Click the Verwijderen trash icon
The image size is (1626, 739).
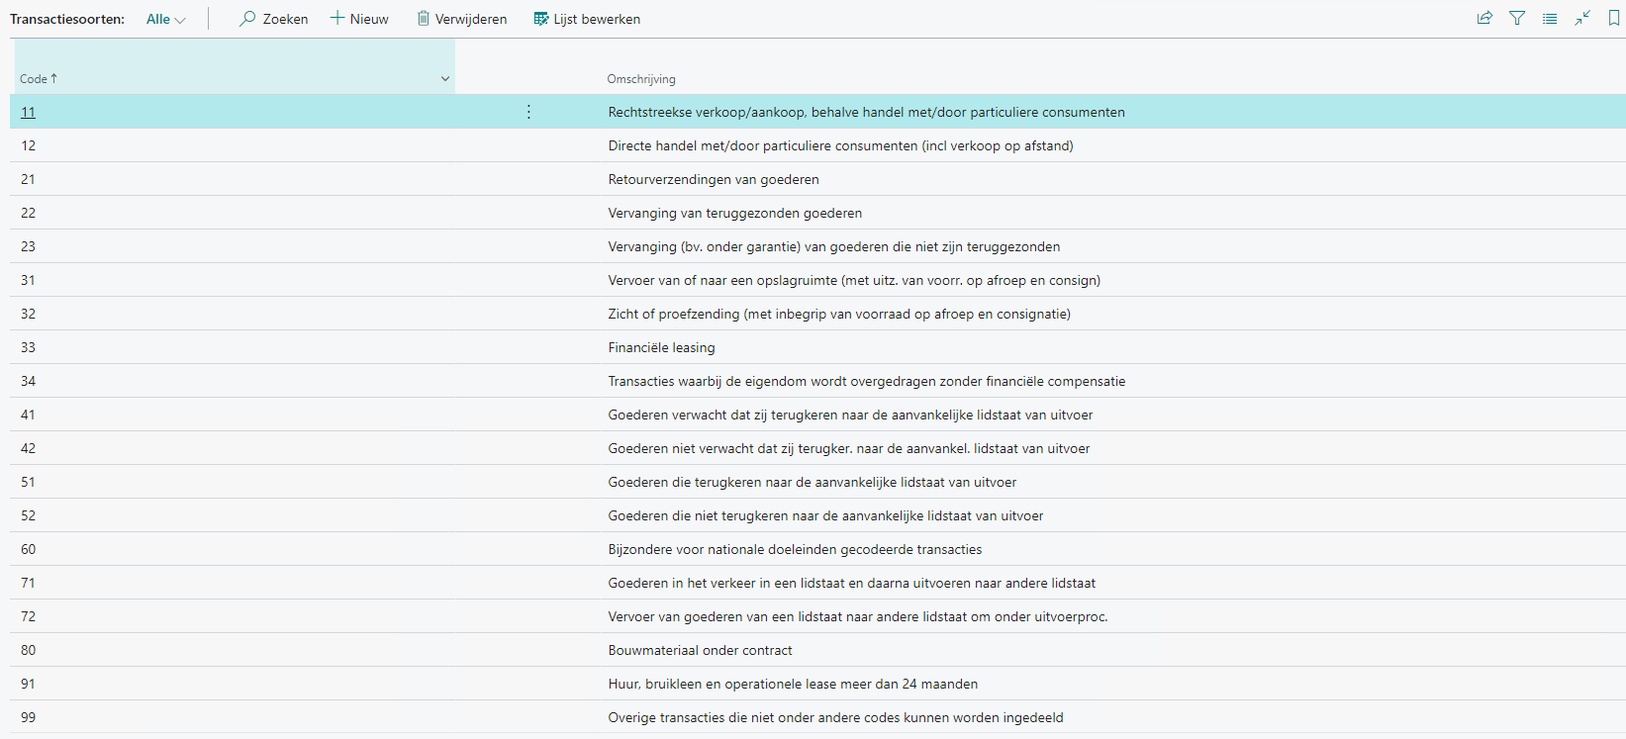tap(424, 19)
